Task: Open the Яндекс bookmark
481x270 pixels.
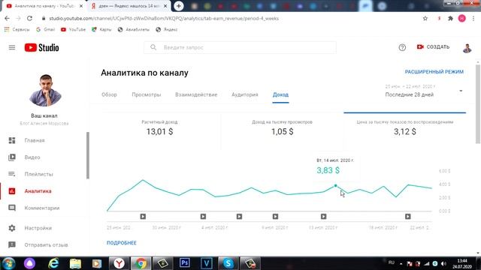Action: tap(167, 29)
